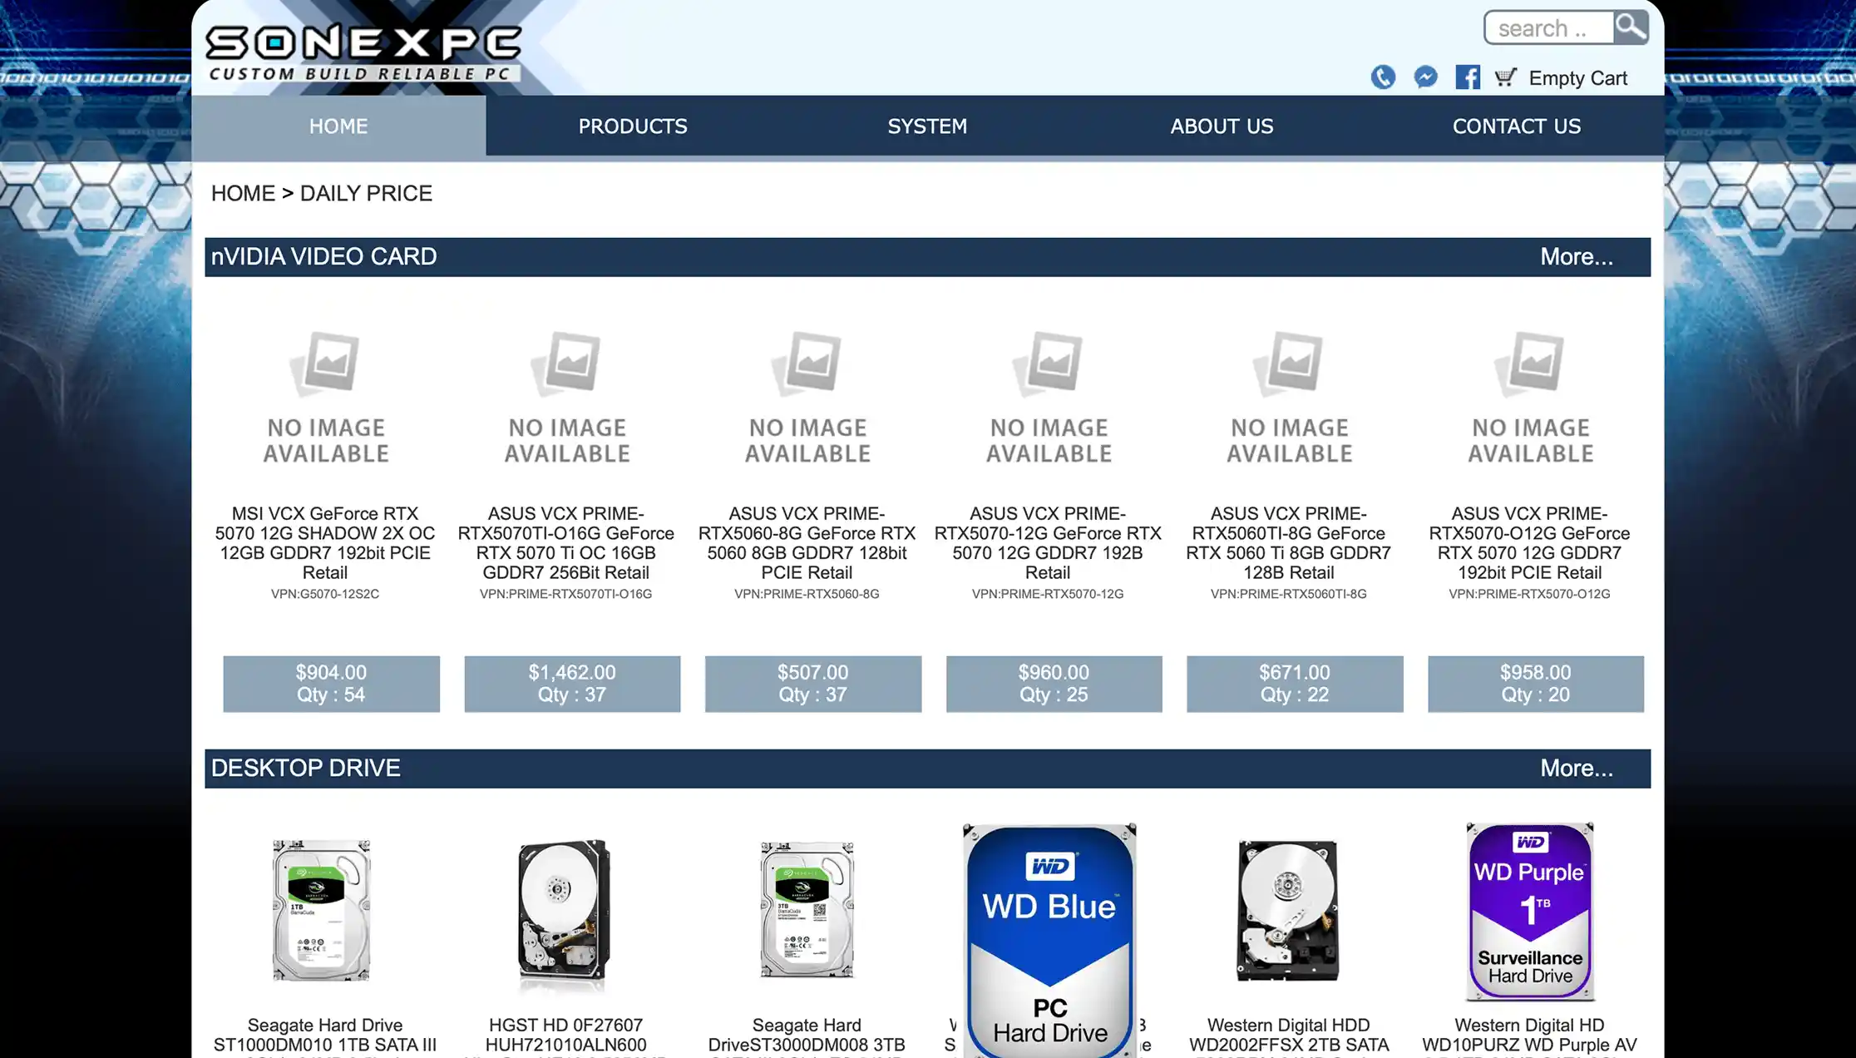Click the nVIDIA VIDEO CARD section heading

[323, 257]
